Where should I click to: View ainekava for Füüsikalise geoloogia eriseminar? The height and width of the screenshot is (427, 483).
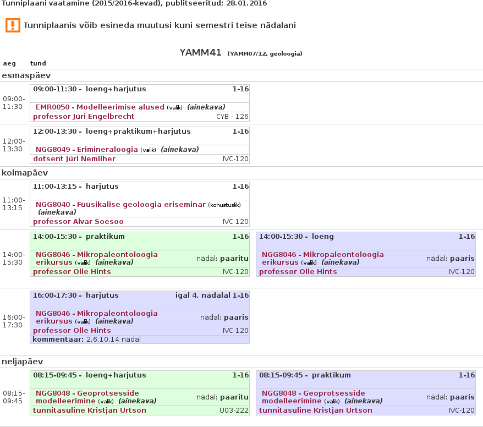coord(57,212)
